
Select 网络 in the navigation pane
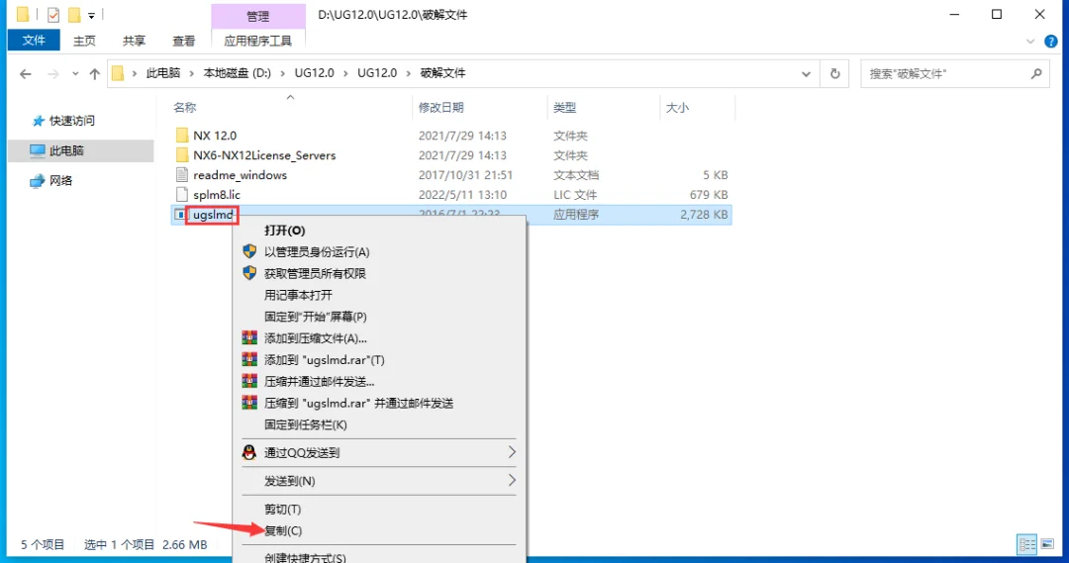pos(60,181)
